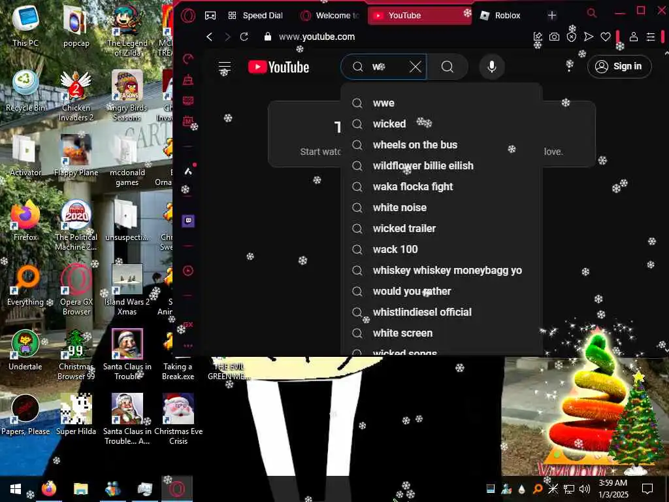
Task: Go to YouTube home via logo
Action: click(278, 67)
